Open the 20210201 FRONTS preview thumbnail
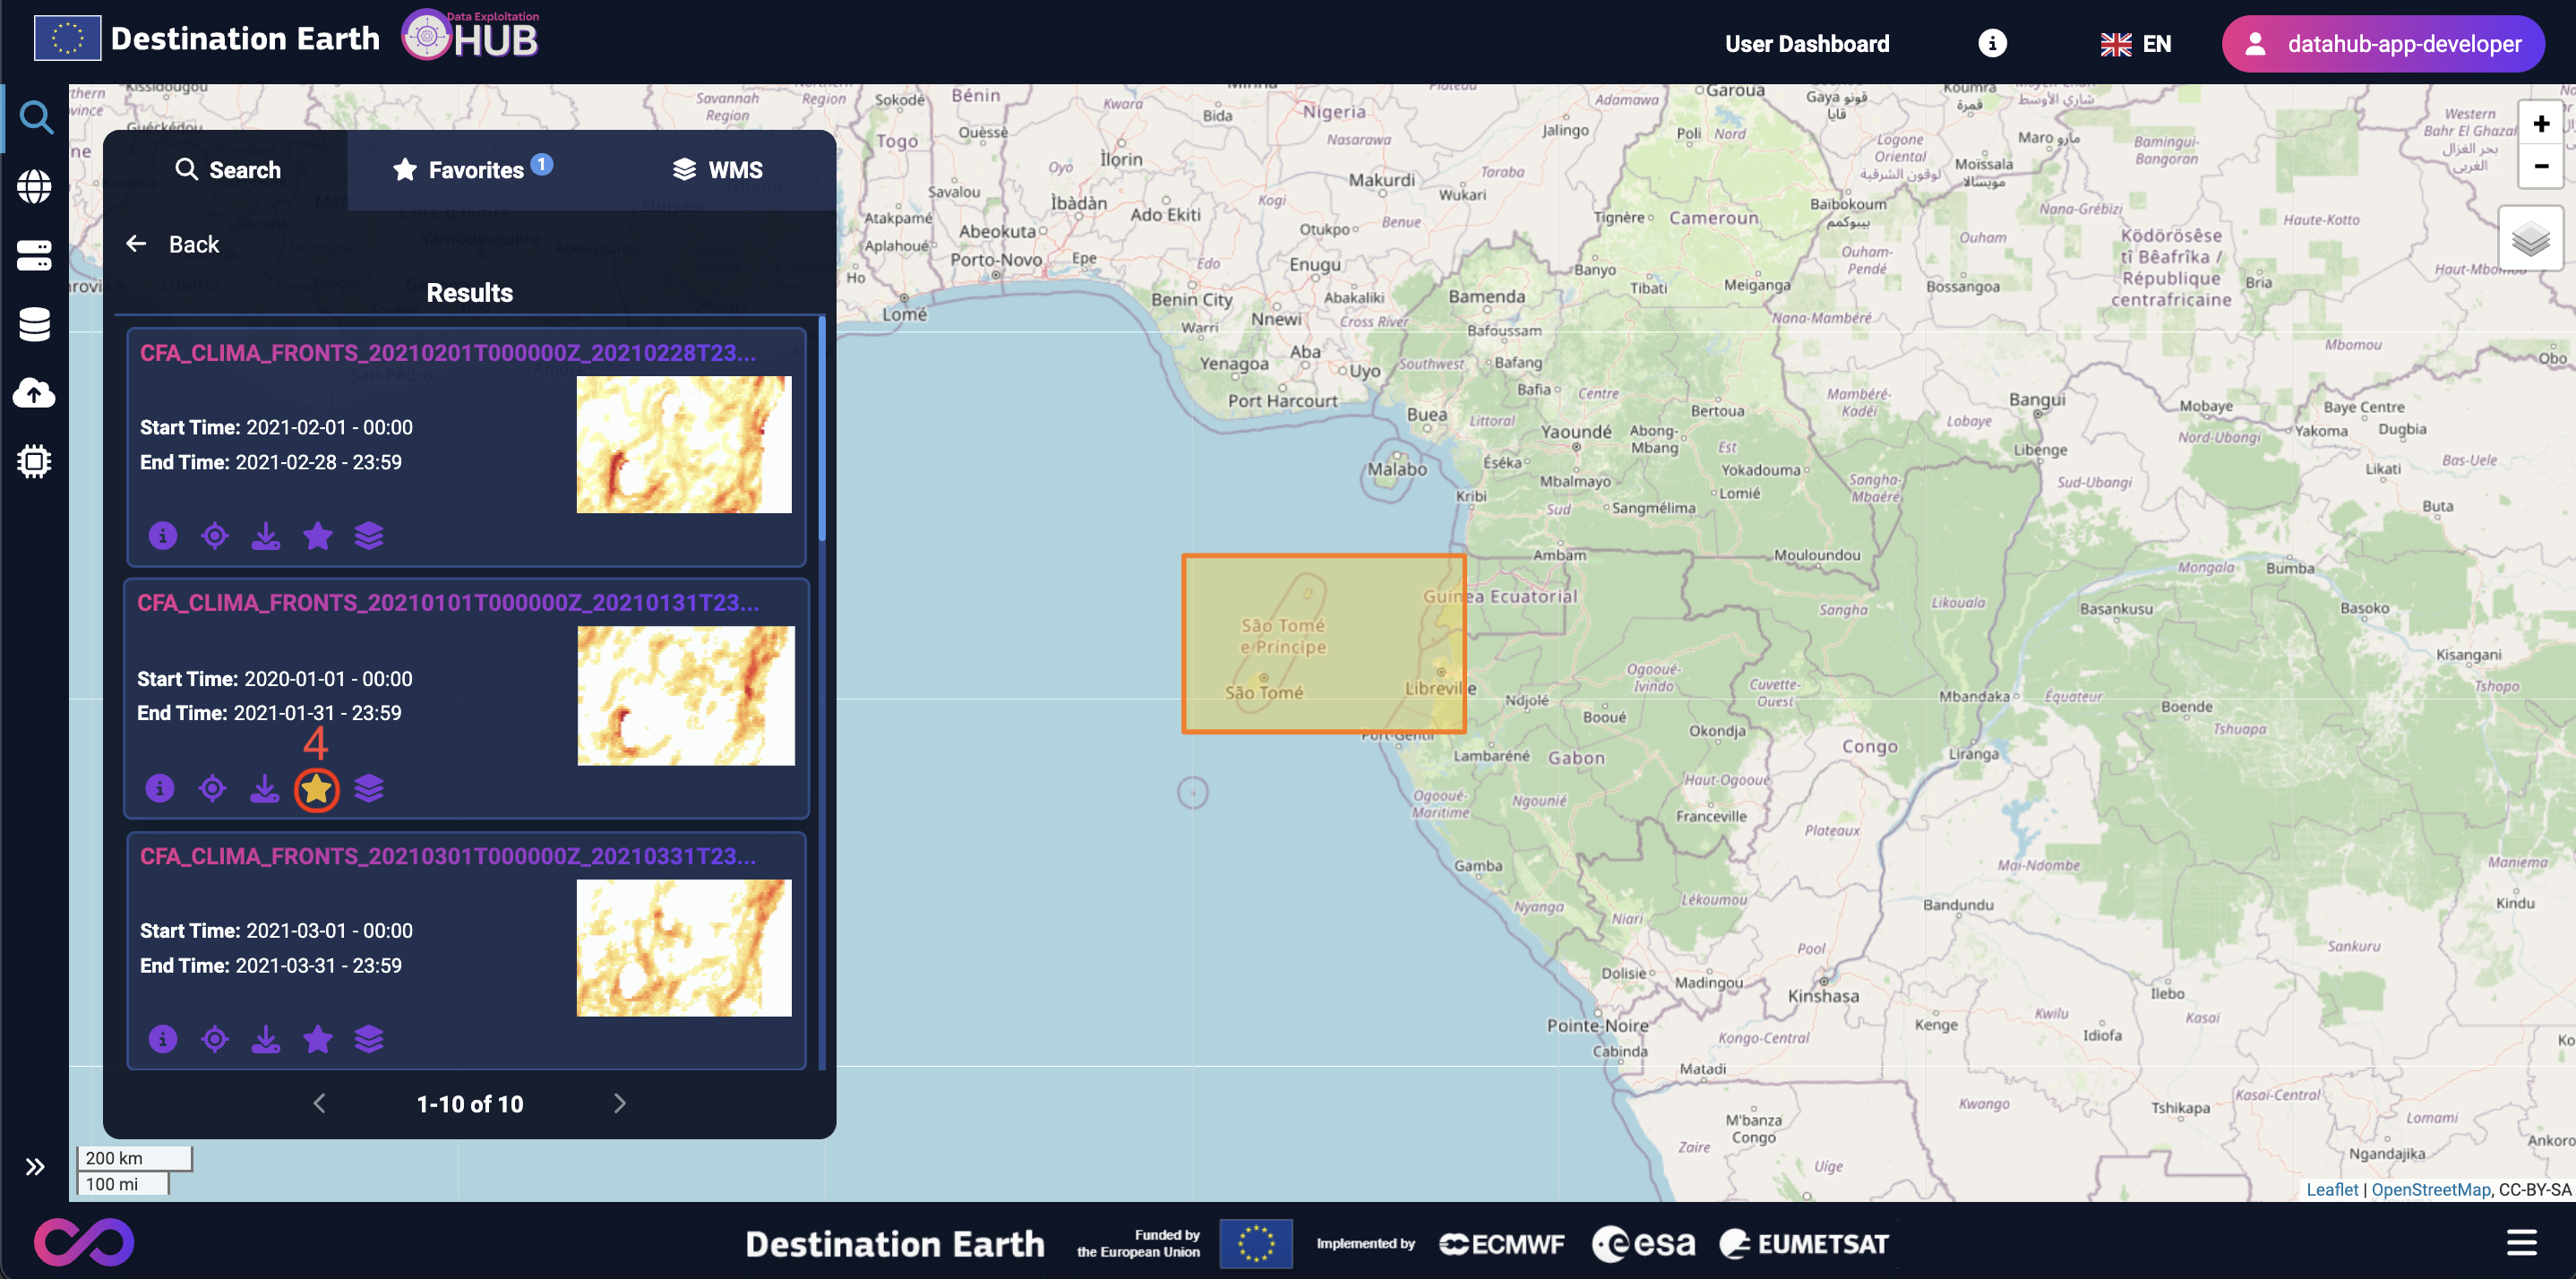Viewport: 2576px width, 1279px height. (x=684, y=444)
